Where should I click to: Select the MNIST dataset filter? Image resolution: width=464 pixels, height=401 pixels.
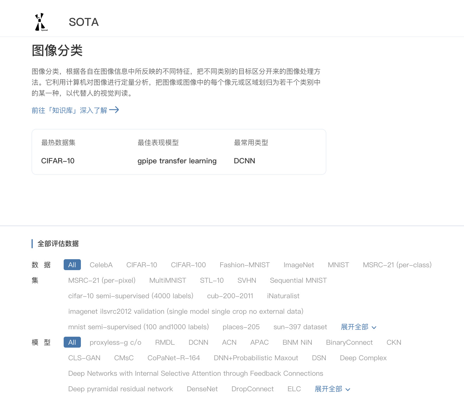point(338,265)
